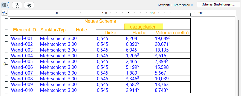
Task: Click the select-in-3D toolbar icon
Action: [x=29, y=5]
